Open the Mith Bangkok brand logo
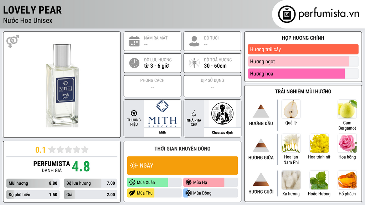This screenshot has height=205, width=365. click(163, 114)
